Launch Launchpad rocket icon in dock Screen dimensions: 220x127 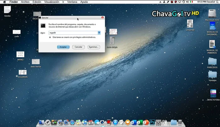pyautogui.click(x=48, y=122)
